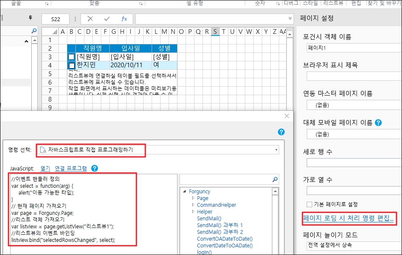Click the search magnifier above the Forguncy tree

click(x=275, y=179)
